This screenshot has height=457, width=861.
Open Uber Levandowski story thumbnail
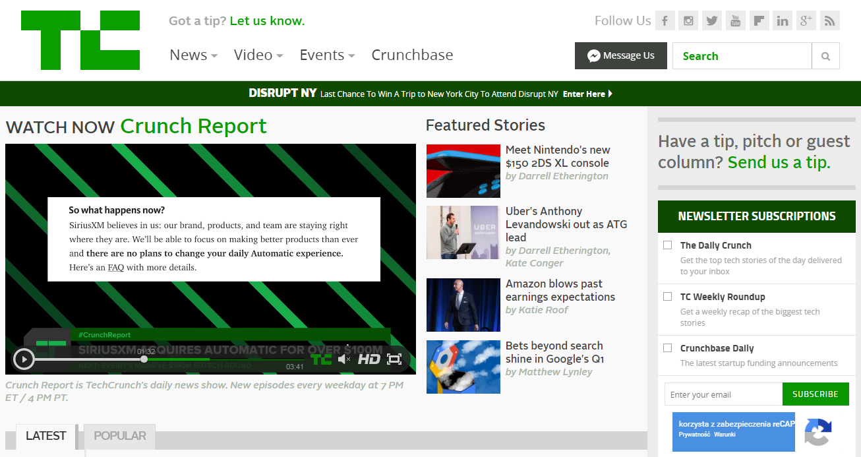[x=463, y=232]
